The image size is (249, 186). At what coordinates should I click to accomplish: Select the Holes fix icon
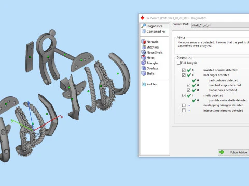click(x=144, y=58)
